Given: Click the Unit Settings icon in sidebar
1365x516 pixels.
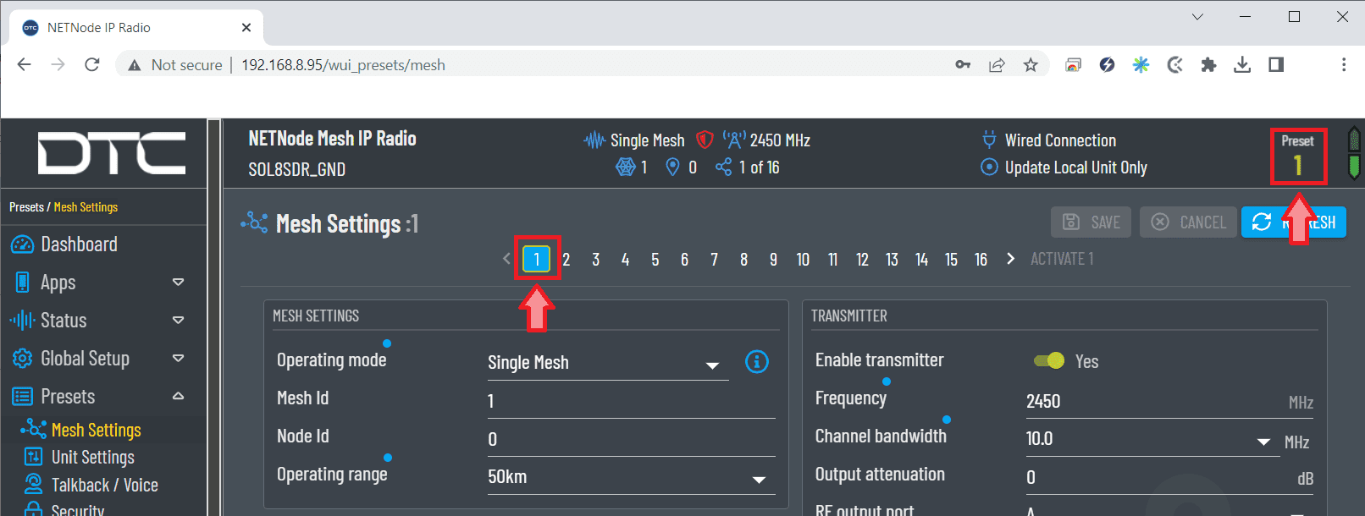Looking at the screenshot, I should (34, 457).
